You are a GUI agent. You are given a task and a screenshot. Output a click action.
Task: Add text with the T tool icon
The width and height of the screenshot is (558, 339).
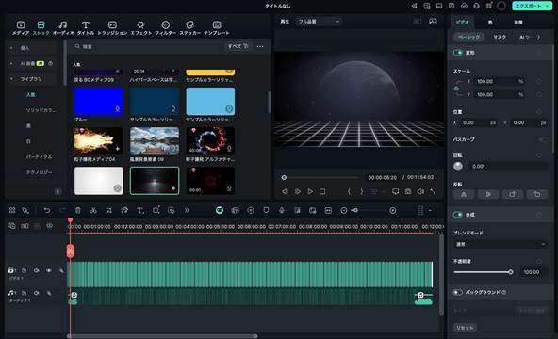140,210
